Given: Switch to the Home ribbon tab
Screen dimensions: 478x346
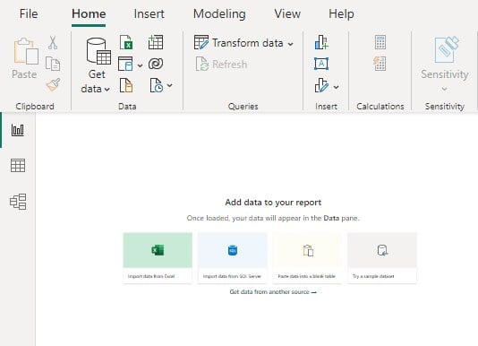Looking at the screenshot, I should tap(89, 13).
